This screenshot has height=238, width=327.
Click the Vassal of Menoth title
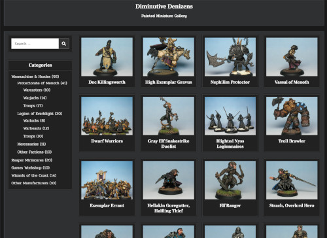point(292,82)
